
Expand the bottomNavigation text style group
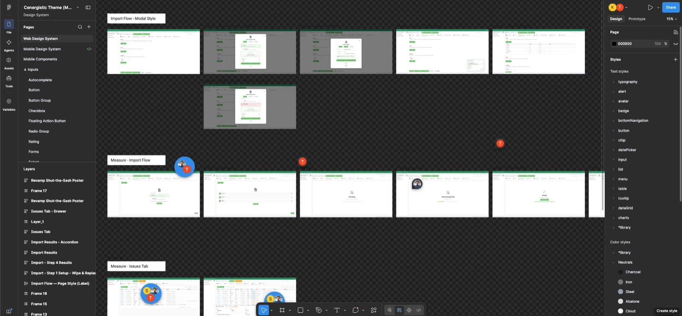click(613, 121)
